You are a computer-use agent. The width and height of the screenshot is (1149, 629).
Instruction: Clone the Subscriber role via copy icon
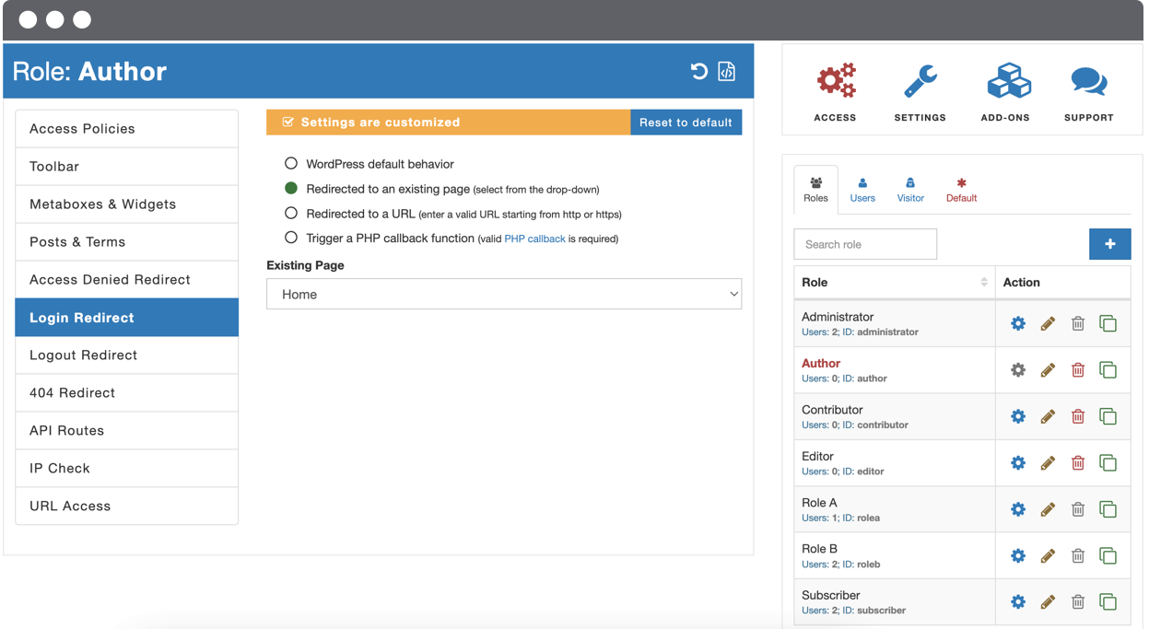(x=1108, y=602)
